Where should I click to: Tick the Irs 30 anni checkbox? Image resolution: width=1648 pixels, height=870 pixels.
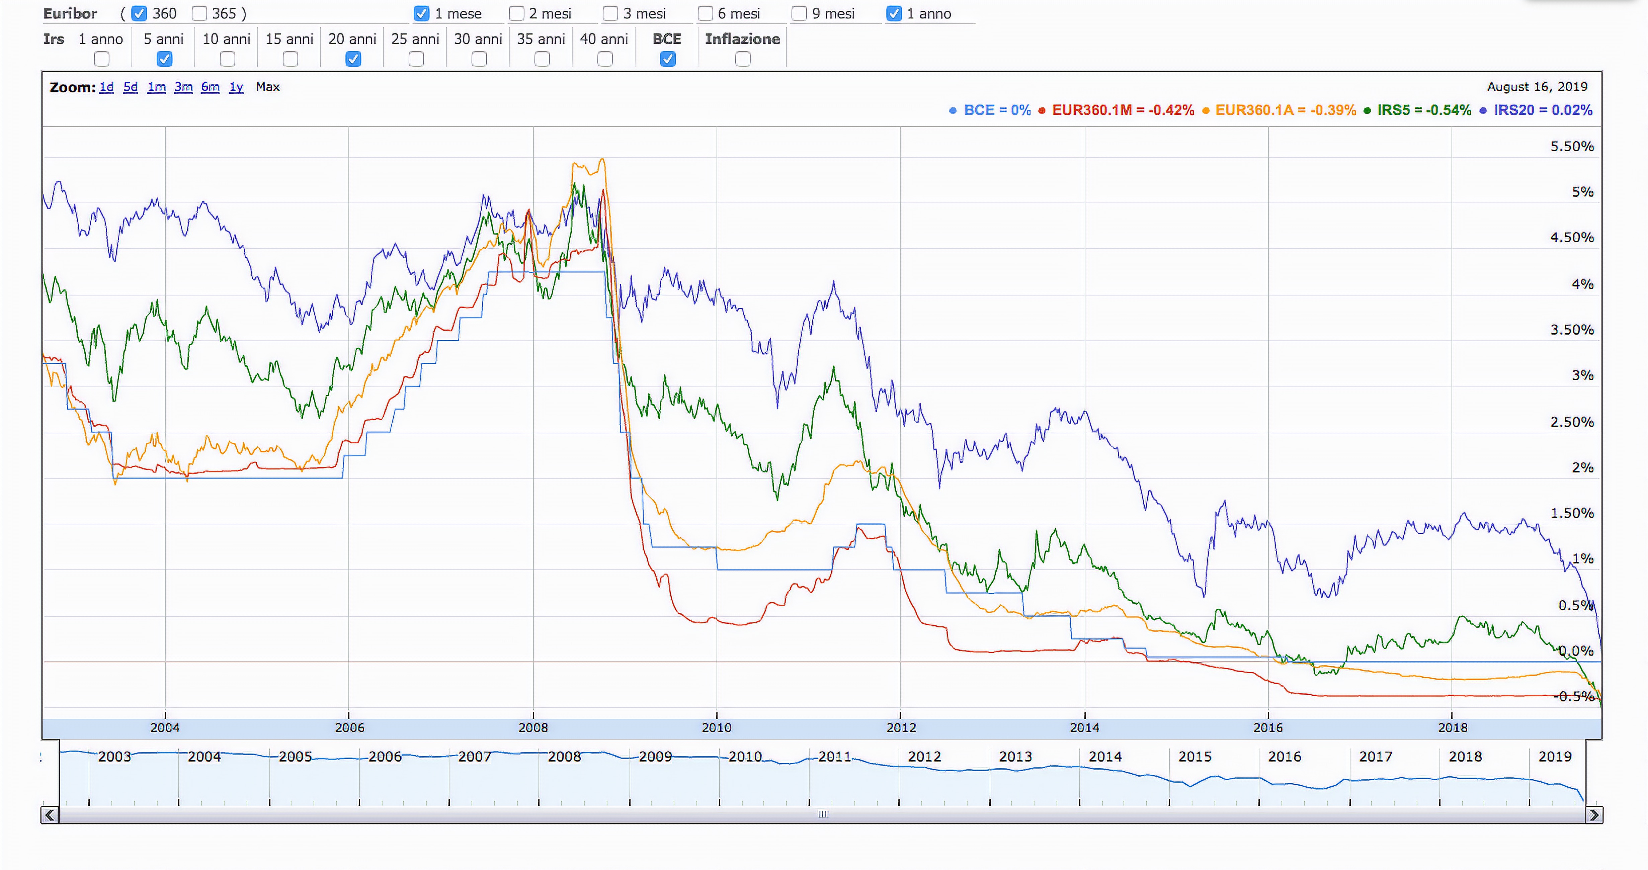click(x=479, y=59)
